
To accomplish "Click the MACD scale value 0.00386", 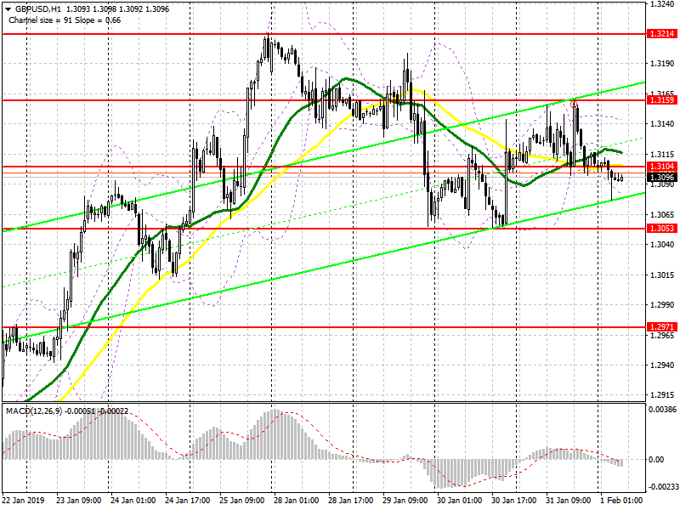I will pos(662,409).
